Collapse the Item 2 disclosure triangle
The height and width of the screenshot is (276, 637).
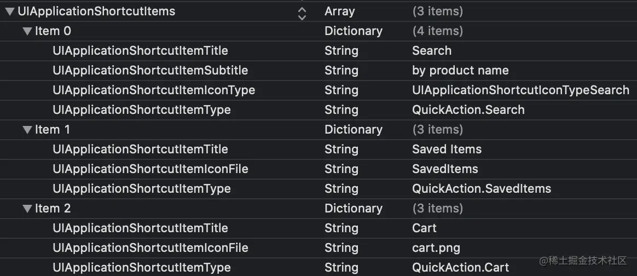[27, 209]
